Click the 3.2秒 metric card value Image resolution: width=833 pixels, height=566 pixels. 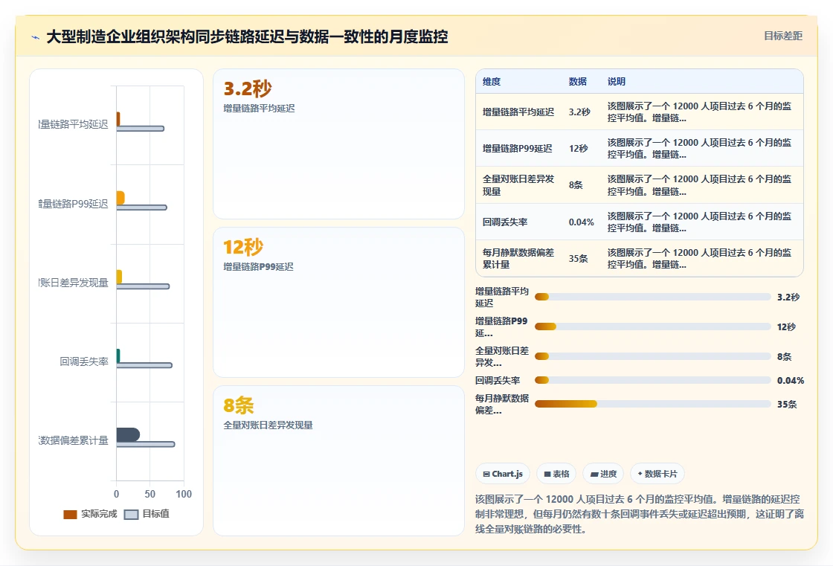tap(248, 89)
